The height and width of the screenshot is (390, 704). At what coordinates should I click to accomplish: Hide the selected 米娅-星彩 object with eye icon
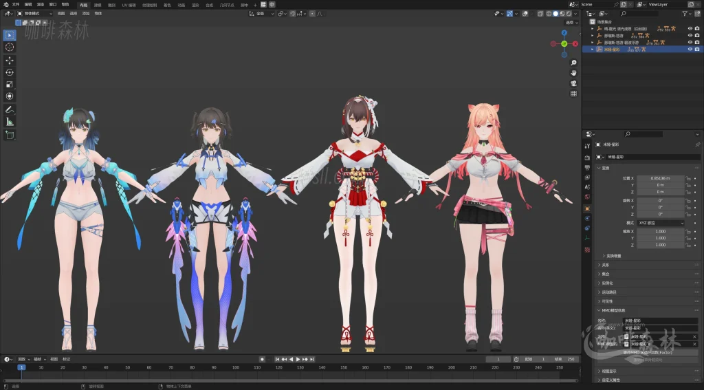coord(690,49)
